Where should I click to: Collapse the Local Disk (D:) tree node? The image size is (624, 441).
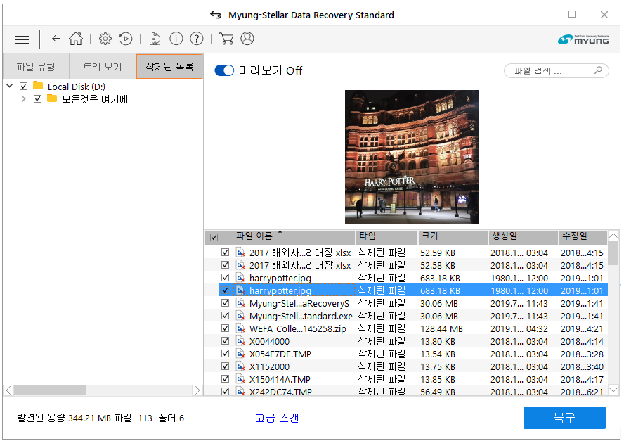[x=10, y=86]
